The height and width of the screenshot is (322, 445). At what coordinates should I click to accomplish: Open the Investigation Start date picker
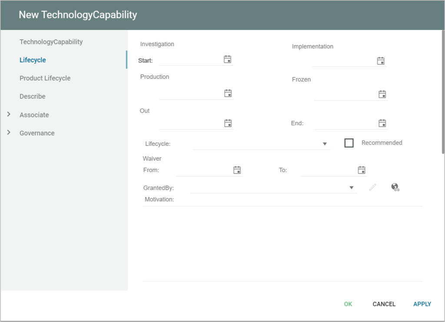(x=228, y=59)
